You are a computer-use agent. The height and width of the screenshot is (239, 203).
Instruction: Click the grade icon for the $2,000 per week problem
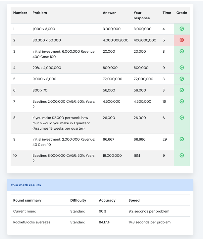coord(181,118)
